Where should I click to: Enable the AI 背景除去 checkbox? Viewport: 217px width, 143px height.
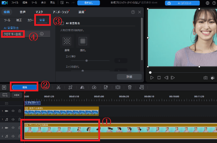tap(62, 23)
